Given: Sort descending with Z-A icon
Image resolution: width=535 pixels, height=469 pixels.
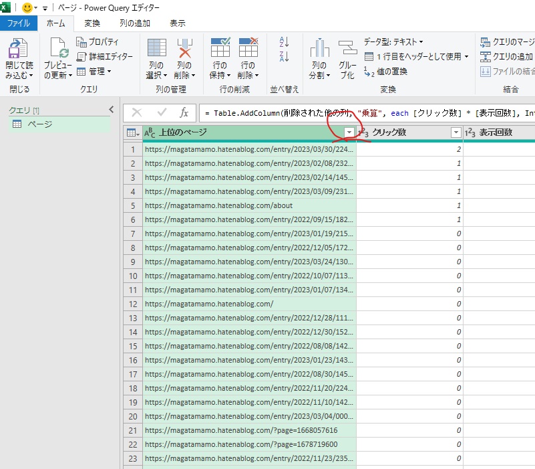Looking at the screenshot, I should coord(284,56).
